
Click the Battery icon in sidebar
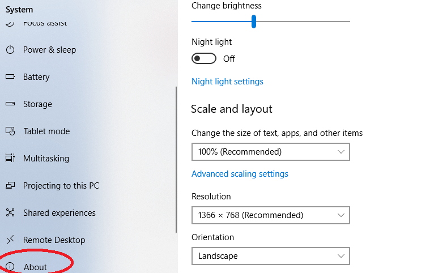point(10,76)
